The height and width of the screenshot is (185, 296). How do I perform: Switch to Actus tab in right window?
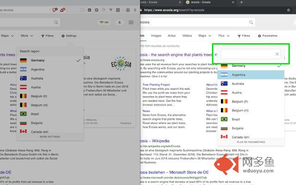tap(172, 36)
